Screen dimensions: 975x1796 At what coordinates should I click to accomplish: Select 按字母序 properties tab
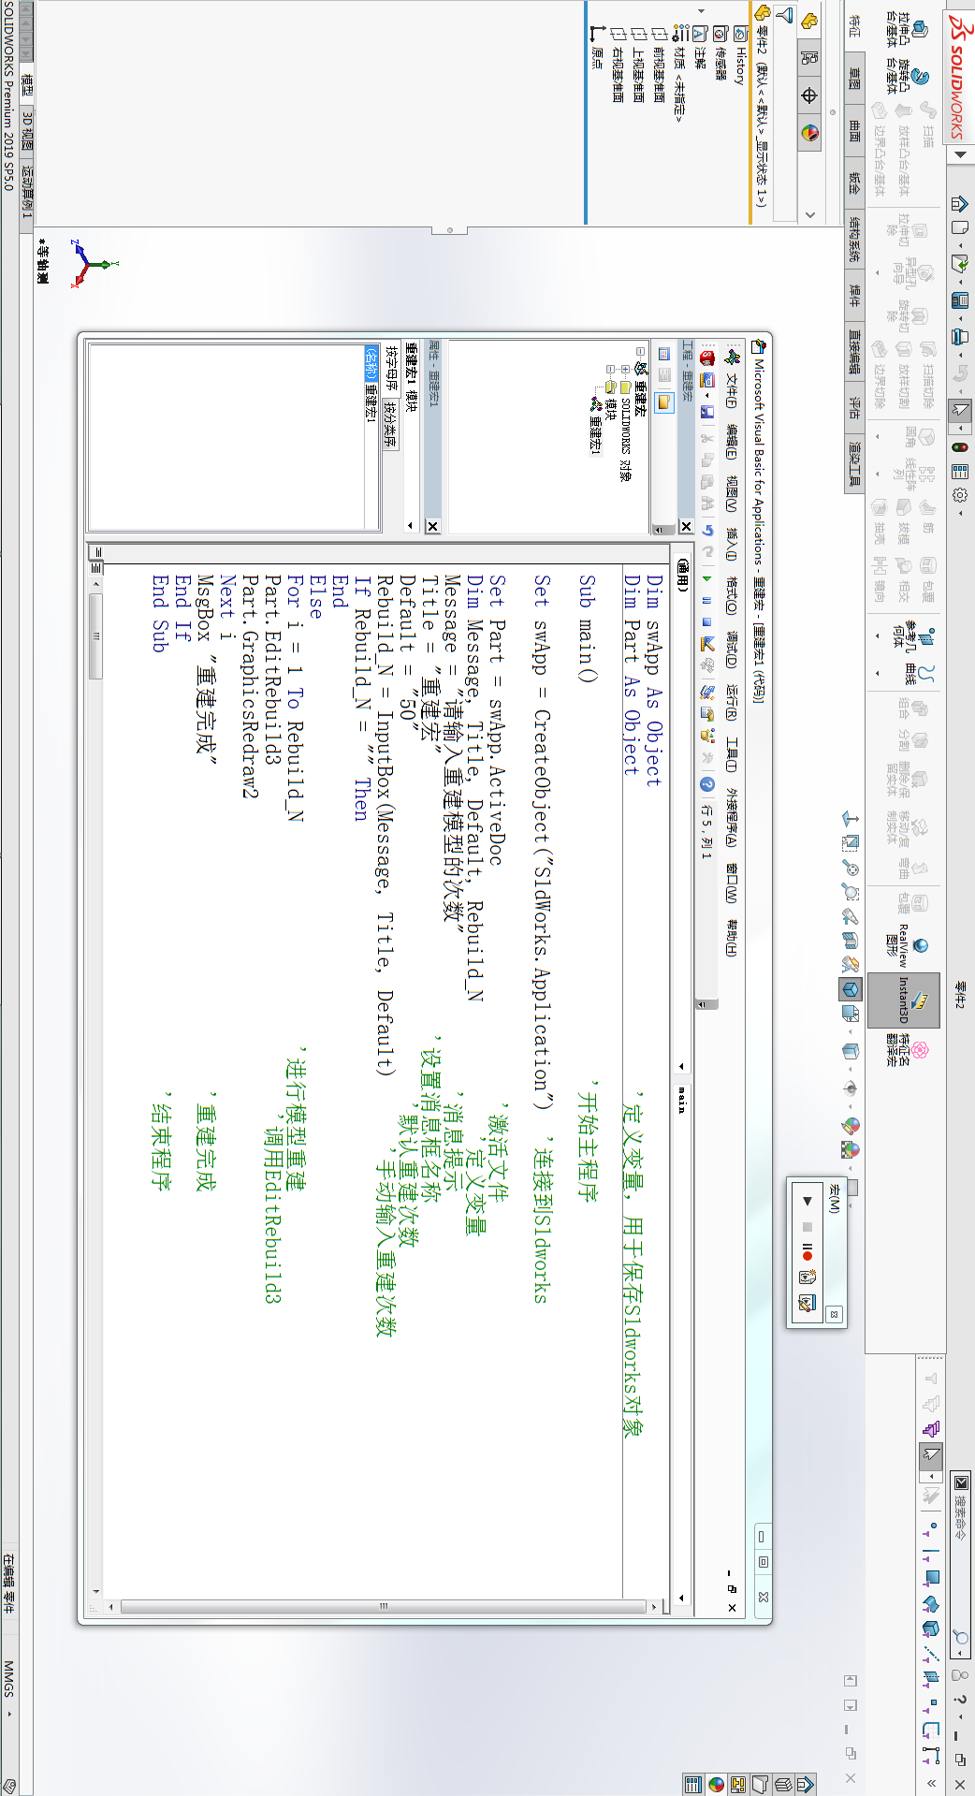392,369
